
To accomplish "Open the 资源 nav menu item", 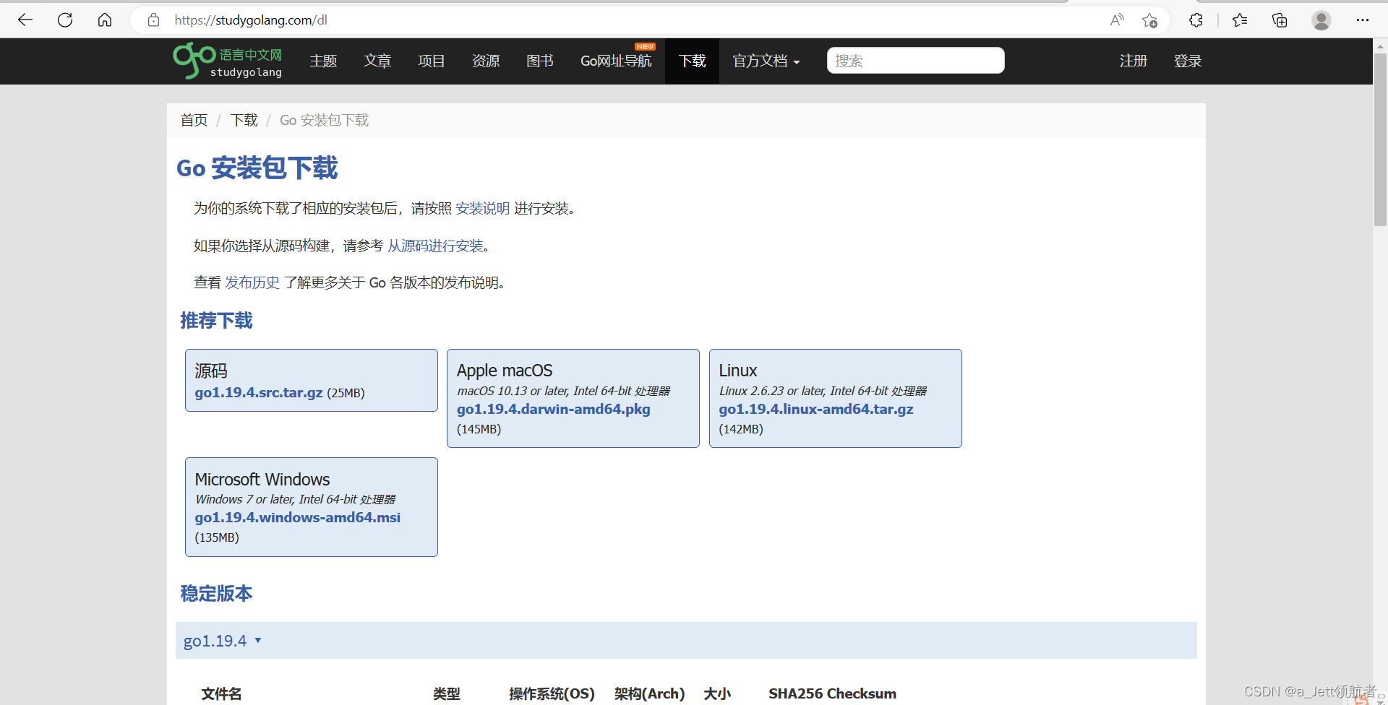I will point(486,61).
